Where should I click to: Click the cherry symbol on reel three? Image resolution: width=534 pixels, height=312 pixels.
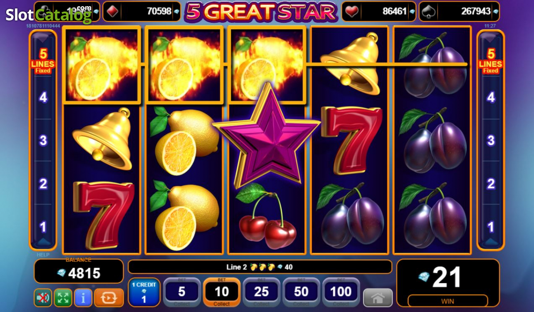266,217
